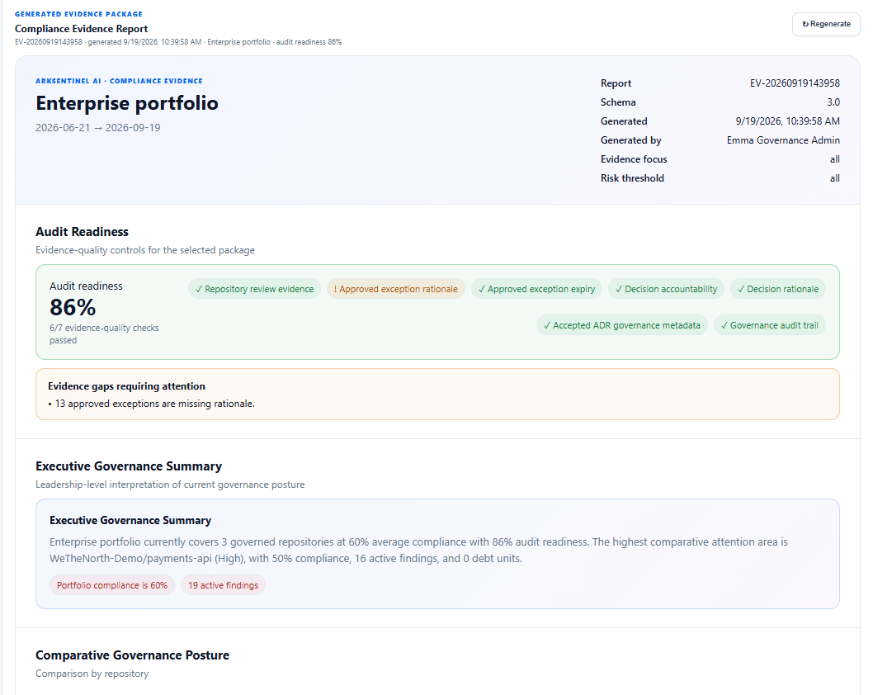Image resolution: width=873 pixels, height=695 pixels.
Task: Click the Regenerate button
Action: pyautogui.click(x=826, y=24)
